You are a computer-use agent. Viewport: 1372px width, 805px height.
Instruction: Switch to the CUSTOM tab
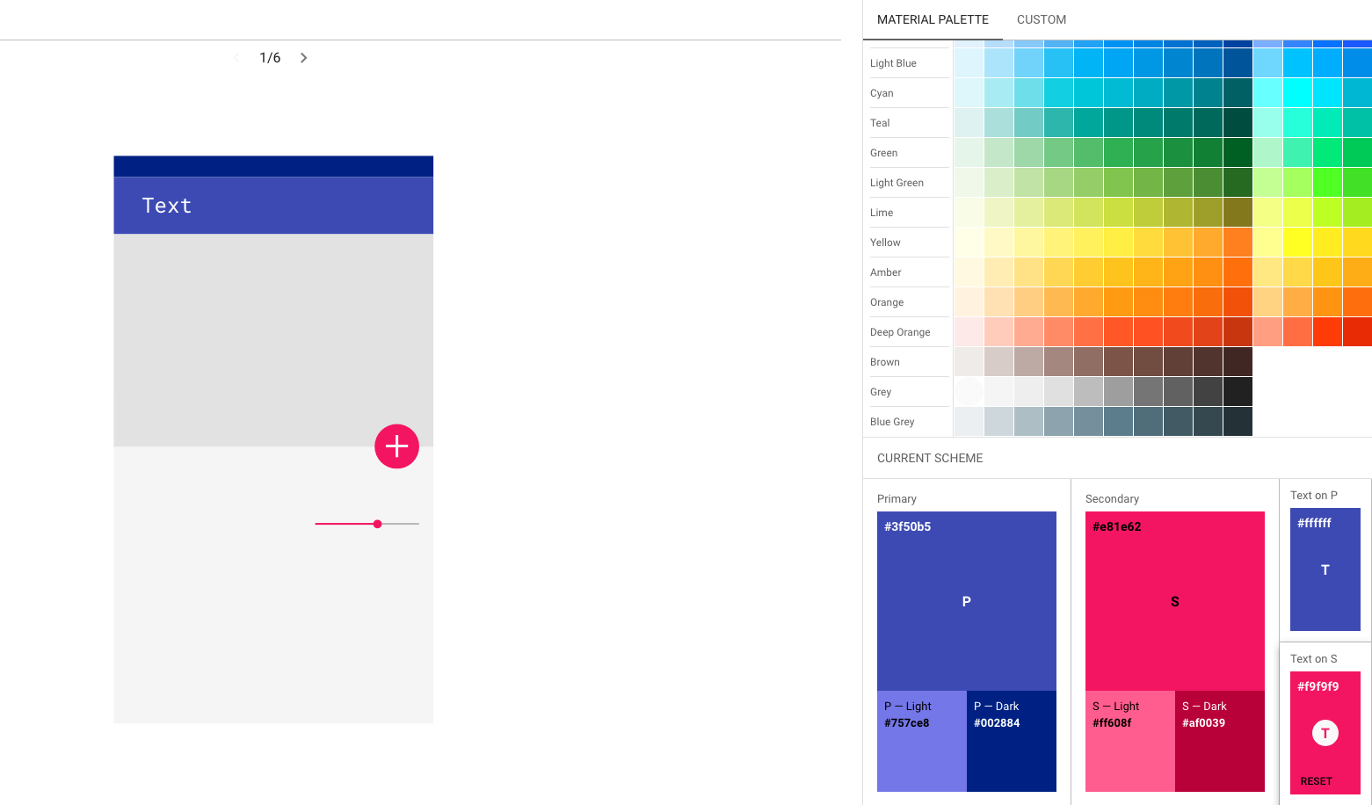[1041, 19]
